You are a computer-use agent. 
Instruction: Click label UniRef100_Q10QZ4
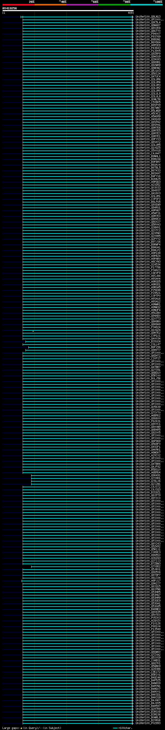click(x=148, y=330)
